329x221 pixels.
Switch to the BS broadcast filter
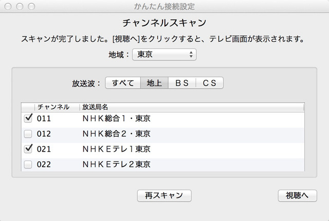181,83
